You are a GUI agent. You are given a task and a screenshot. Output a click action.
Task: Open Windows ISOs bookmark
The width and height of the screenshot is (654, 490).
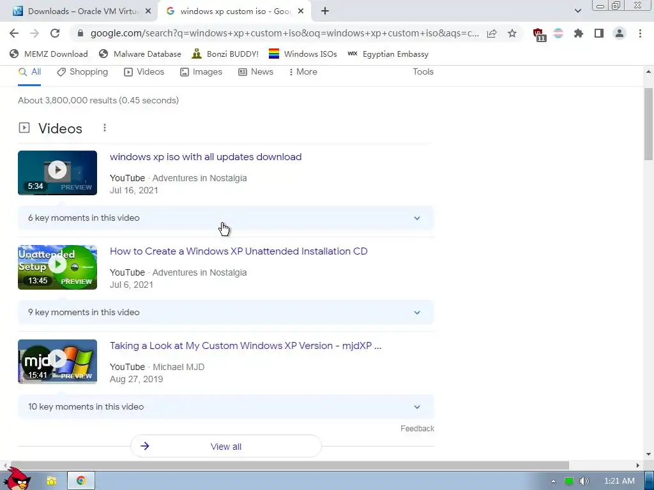click(x=303, y=54)
